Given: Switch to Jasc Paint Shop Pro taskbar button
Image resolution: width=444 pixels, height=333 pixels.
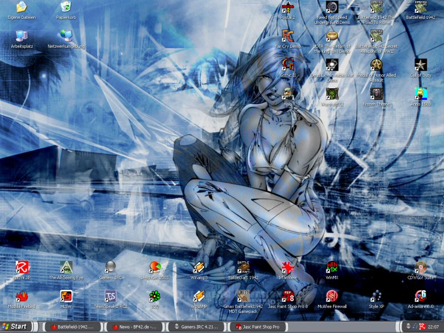Looking at the screenshot, I should click(258, 327).
